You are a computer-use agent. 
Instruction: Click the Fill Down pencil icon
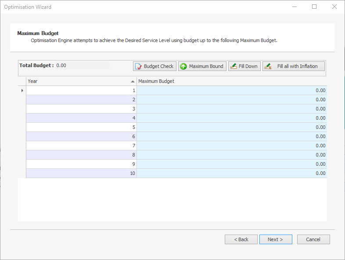[x=234, y=66]
